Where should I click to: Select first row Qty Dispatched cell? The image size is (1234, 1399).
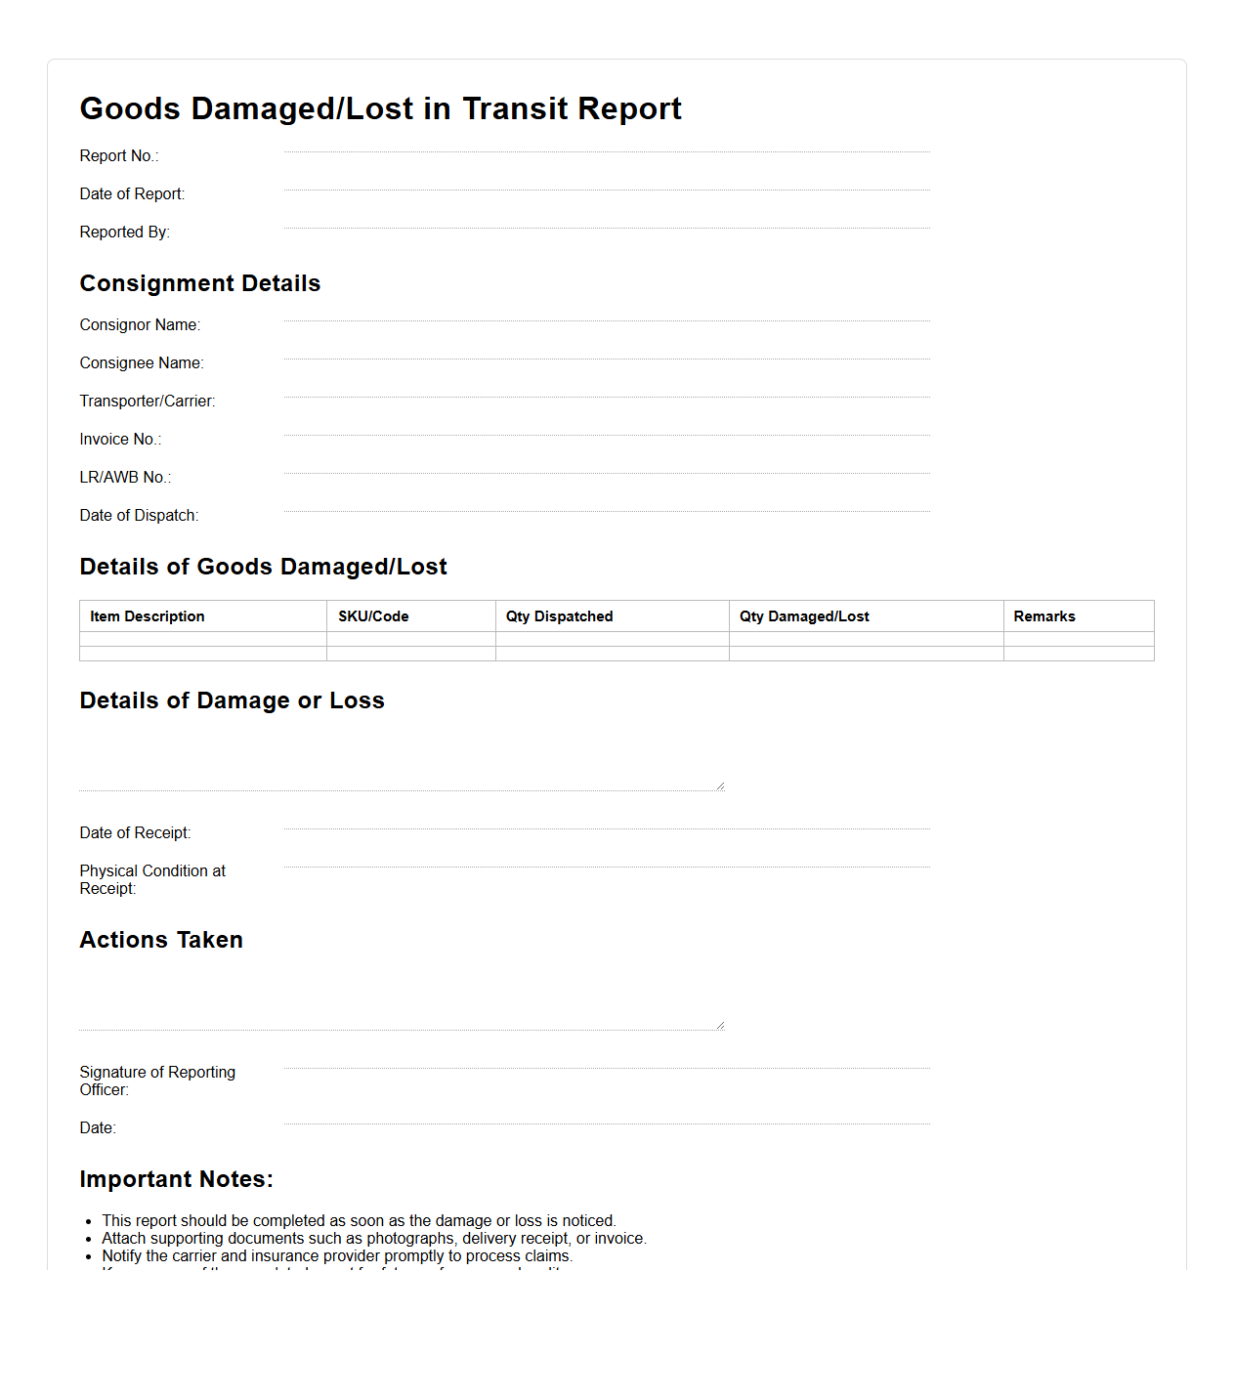[x=612, y=639]
